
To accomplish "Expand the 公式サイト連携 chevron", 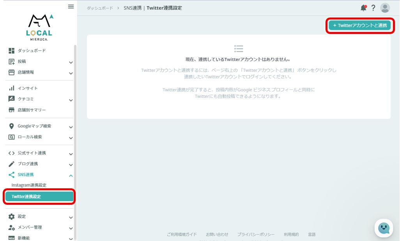I will click(x=71, y=154).
